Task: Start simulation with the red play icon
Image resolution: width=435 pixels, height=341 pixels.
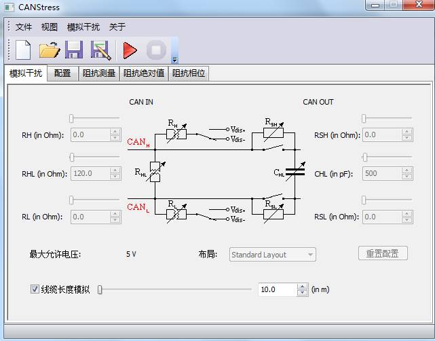Action: coord(130,50)
